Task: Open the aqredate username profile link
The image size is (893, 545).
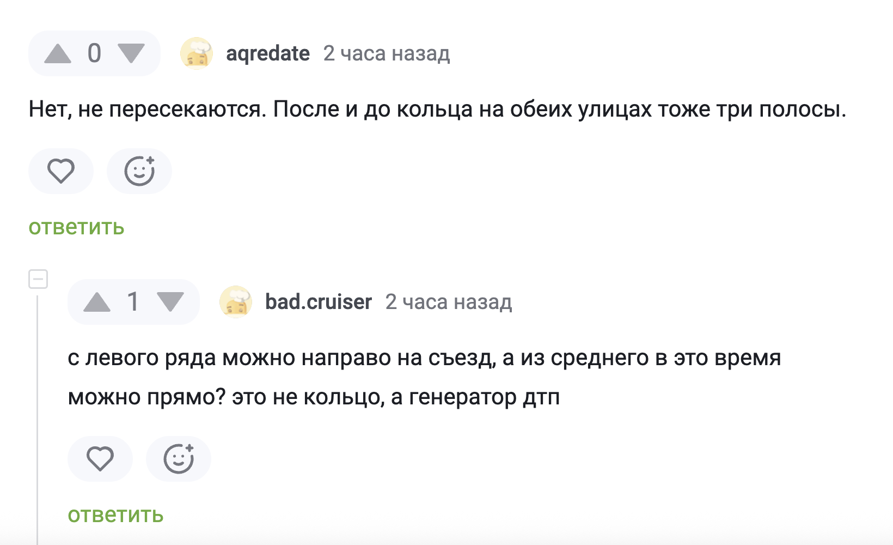Action: (268, 53)
